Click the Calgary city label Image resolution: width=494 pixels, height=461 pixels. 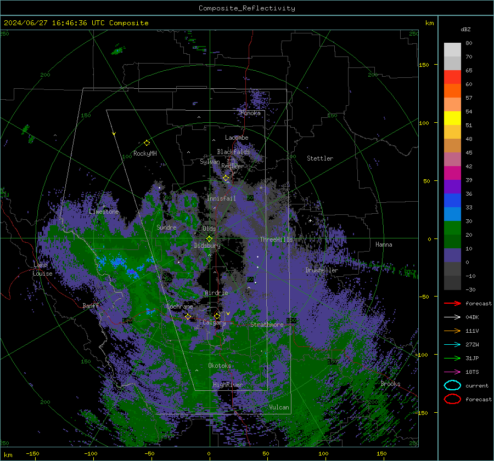pos(214,322)
